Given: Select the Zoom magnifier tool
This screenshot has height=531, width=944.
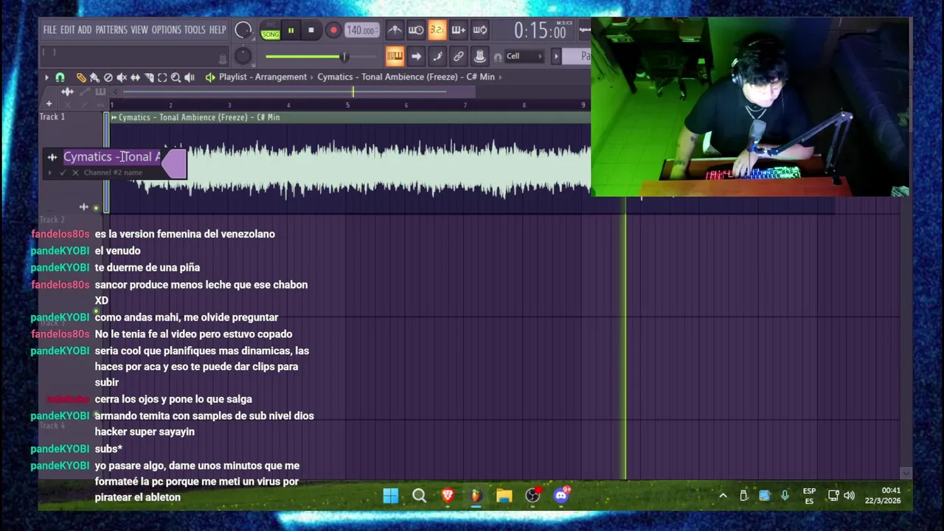Looking at the screenshot, I should (176, 77).
